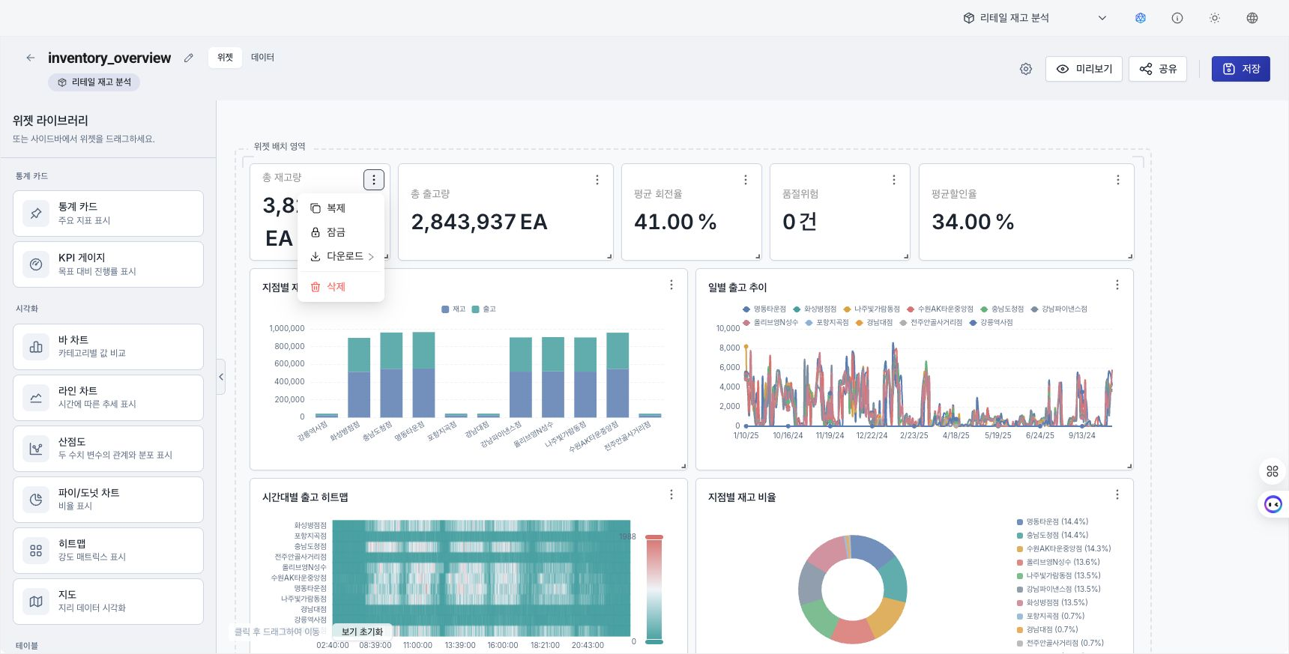
Task: Click the blue AI assistant icon in top bar
Action: pos(1141,18)
